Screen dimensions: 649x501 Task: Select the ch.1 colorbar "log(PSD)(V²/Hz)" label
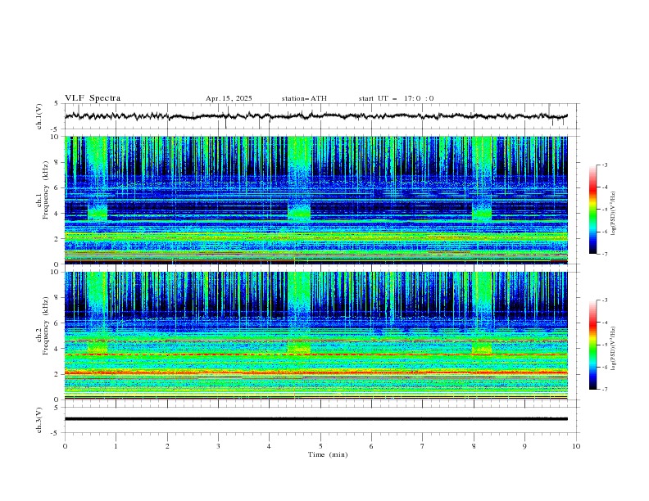[614, 214]
